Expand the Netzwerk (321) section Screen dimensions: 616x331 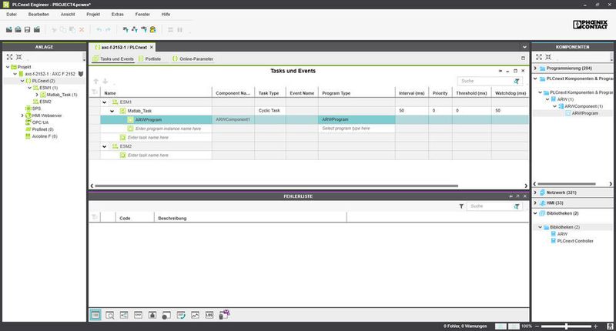point(535,192)
